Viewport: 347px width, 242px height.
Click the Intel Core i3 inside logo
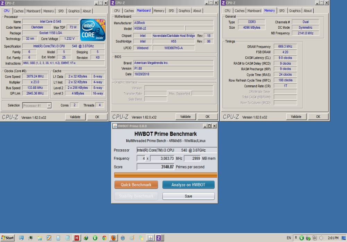[93, 30]
